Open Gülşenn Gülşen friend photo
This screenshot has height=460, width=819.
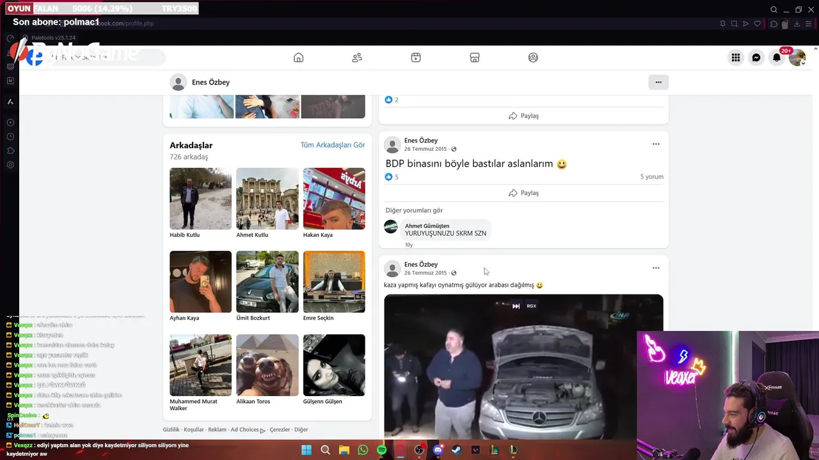pyautogui.click(x=334, y=365)
